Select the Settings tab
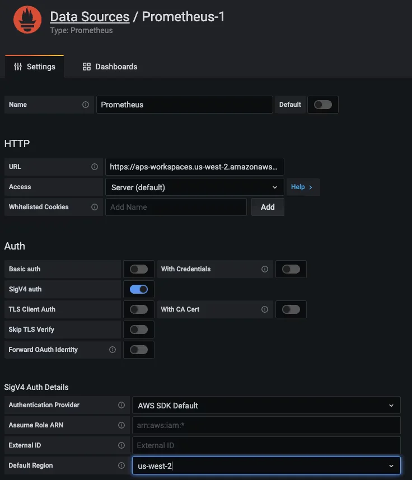The image size is (412, 480). click(x=34, y=67)
